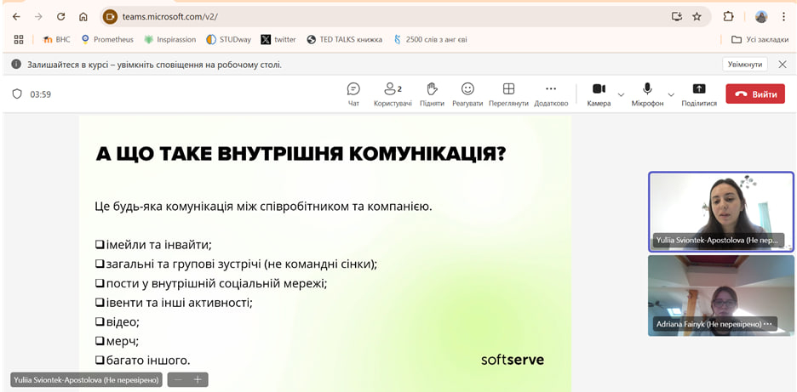The width and height of the screenshot is (797, 392).
Task: Click the shield meeting security icon
Action: (17, 94)
